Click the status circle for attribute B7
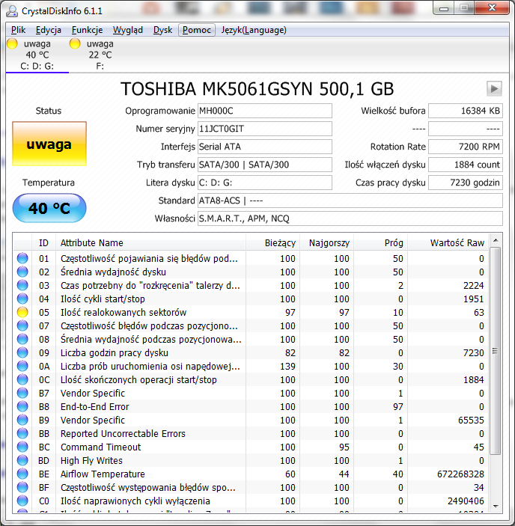The height and width of the screenshot is (526, 515). click(22, 393)
